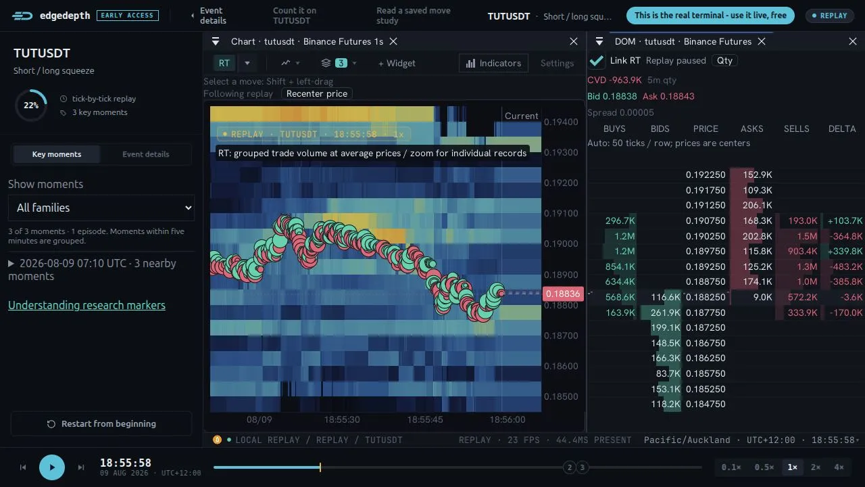Add a widget with + Widget
The width and height of the screenshot is (865, 487).
tap(397, 63)
